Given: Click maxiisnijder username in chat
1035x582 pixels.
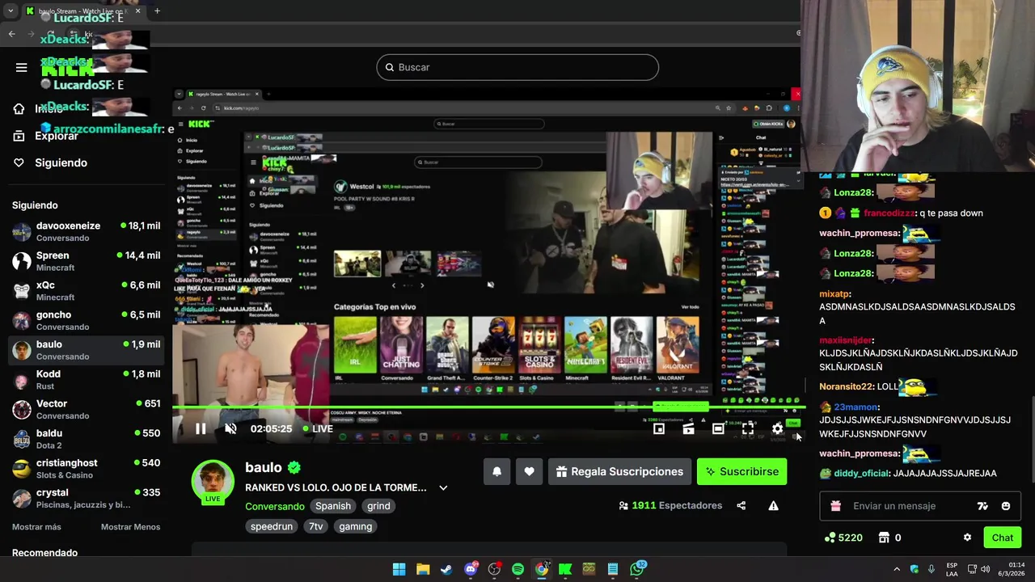Looking at the screenshot, I should (846, 340).
